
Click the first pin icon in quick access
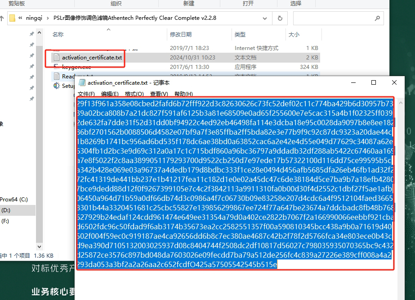tap(32, 34)
